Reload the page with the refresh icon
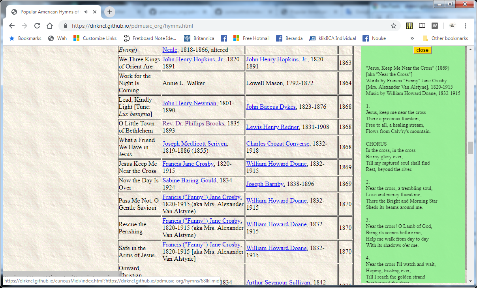This screenshot has height=288, width=477. pyautogui.click(x=37, y=25)
